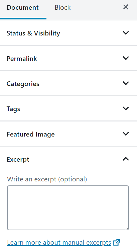The width and height of the screenshot is (138, 252).
Task: Click the up chevron beside Excerpt
Action: tap(126, 159)
